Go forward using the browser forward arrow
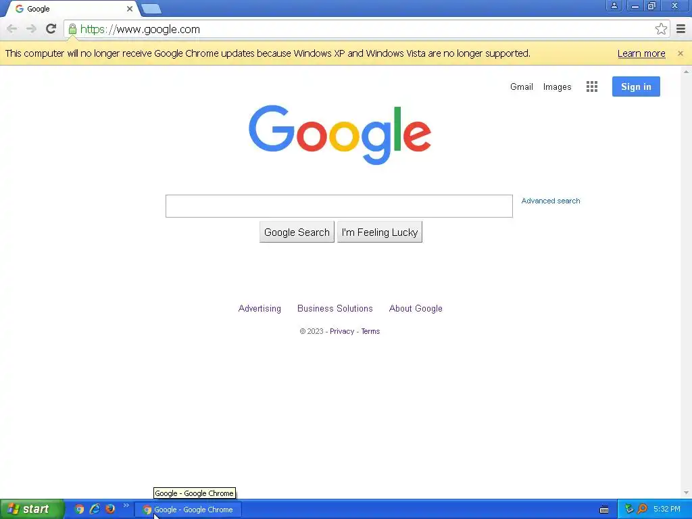 pos(31,29)
